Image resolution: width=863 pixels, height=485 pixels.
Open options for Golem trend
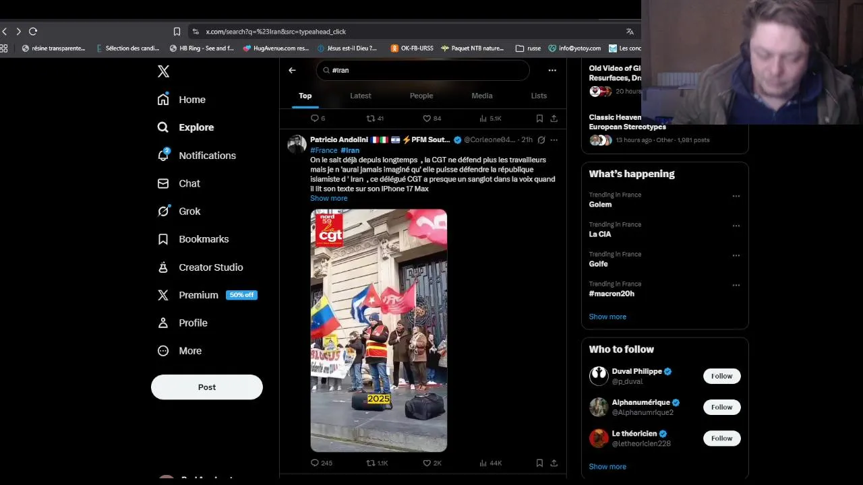(736, 196)
